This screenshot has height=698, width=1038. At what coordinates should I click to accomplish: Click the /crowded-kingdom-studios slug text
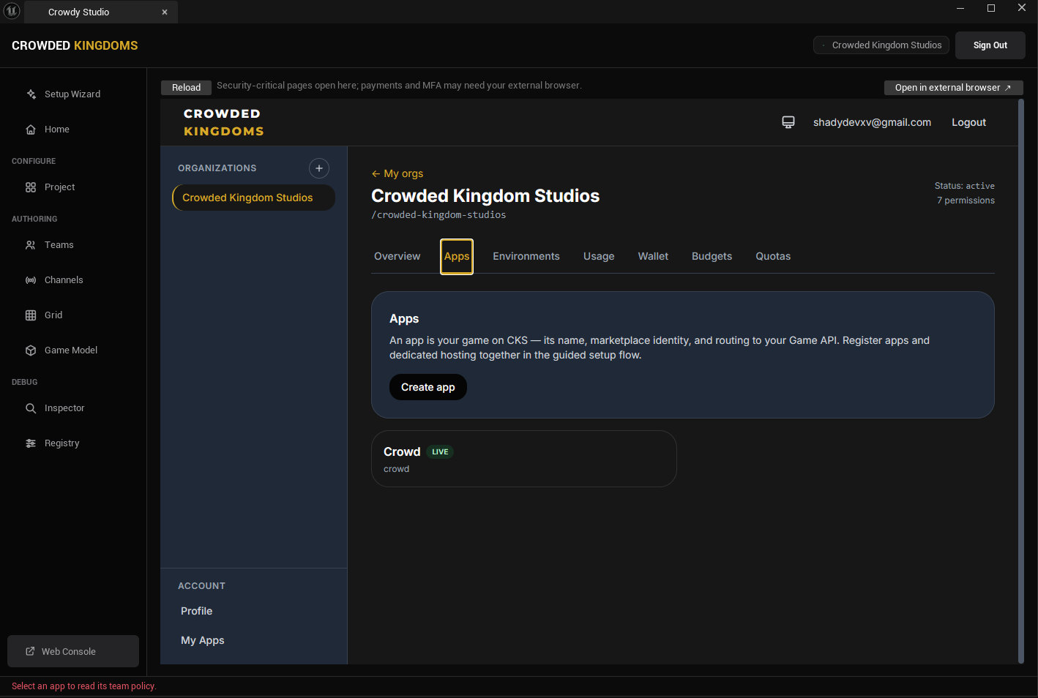coord(438,215)
